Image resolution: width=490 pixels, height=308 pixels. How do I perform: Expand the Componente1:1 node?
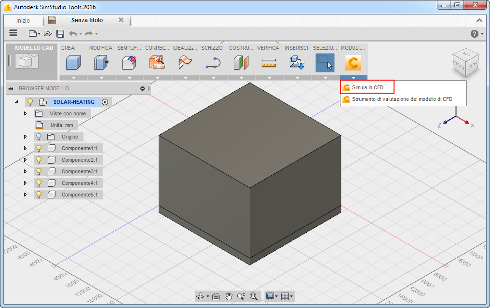click(25, 148)
